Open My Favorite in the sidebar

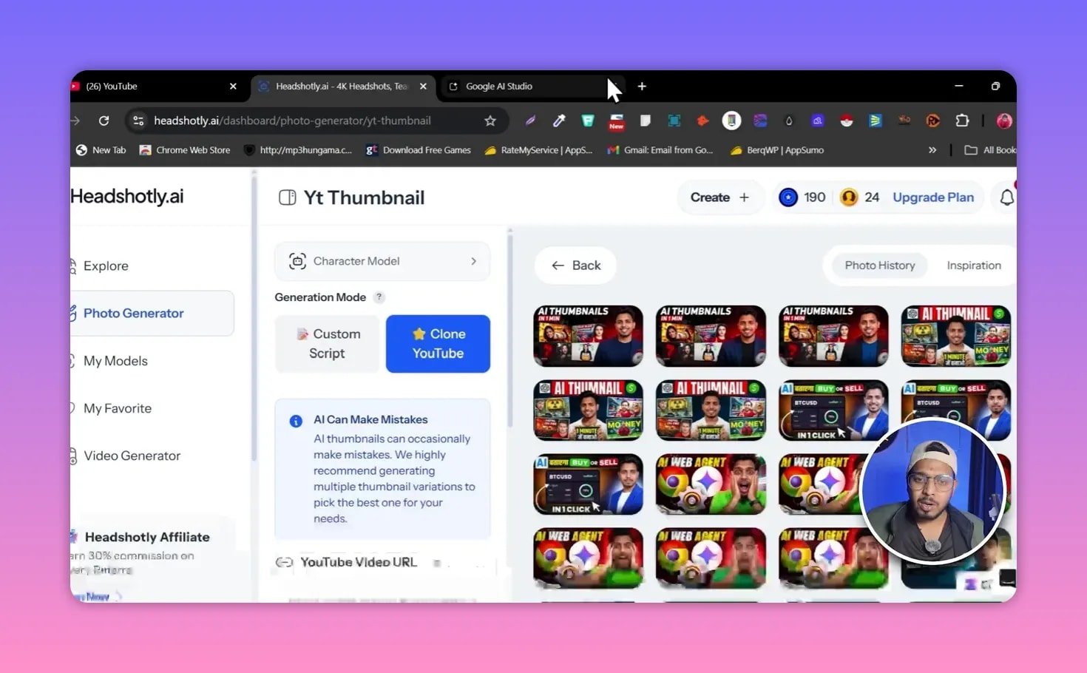tap(117, 407)
